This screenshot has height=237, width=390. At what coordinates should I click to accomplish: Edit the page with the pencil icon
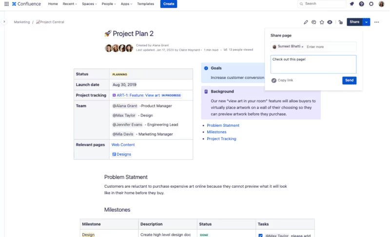tap(306, 22)
